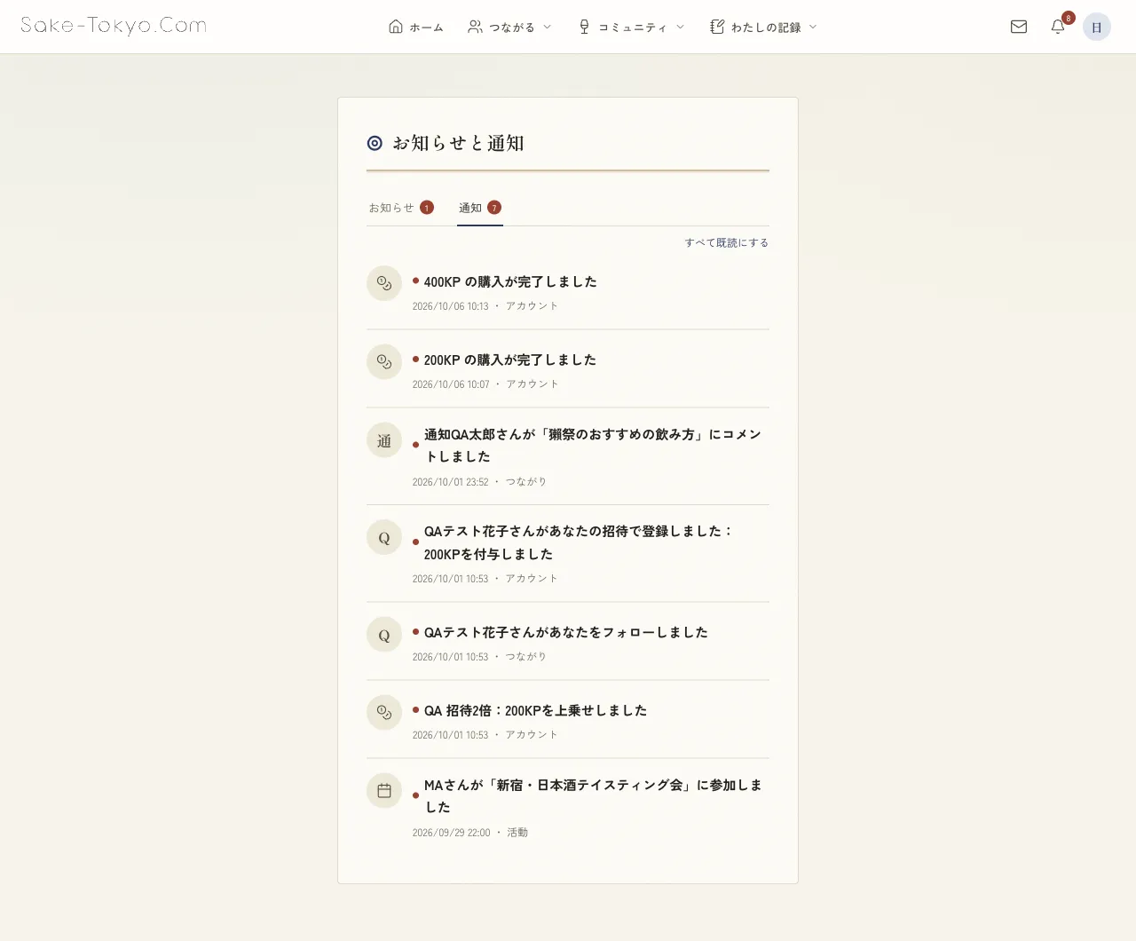The image size is (1136, 941).
Task: Click the target icon beside お知らせと通知
Action: coord(375,143)
